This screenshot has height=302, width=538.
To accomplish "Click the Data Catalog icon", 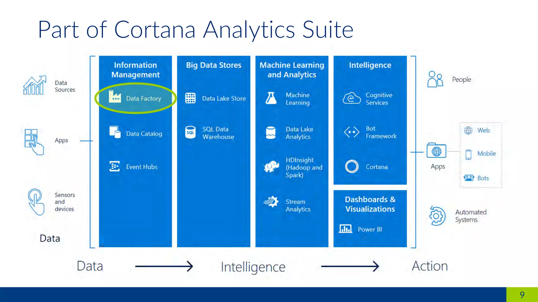I will (x=115, y=132).
